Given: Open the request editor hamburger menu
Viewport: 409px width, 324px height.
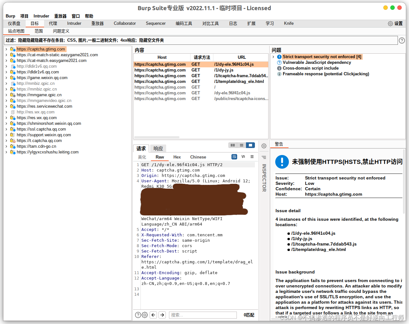Looking at the screenshot, I should tap(252, 157).
